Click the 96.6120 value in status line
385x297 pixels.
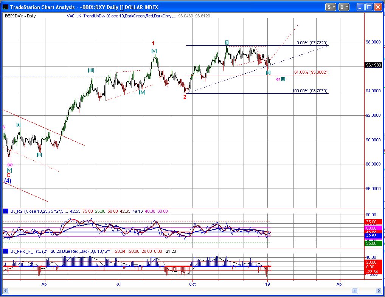tap(203, 16)
